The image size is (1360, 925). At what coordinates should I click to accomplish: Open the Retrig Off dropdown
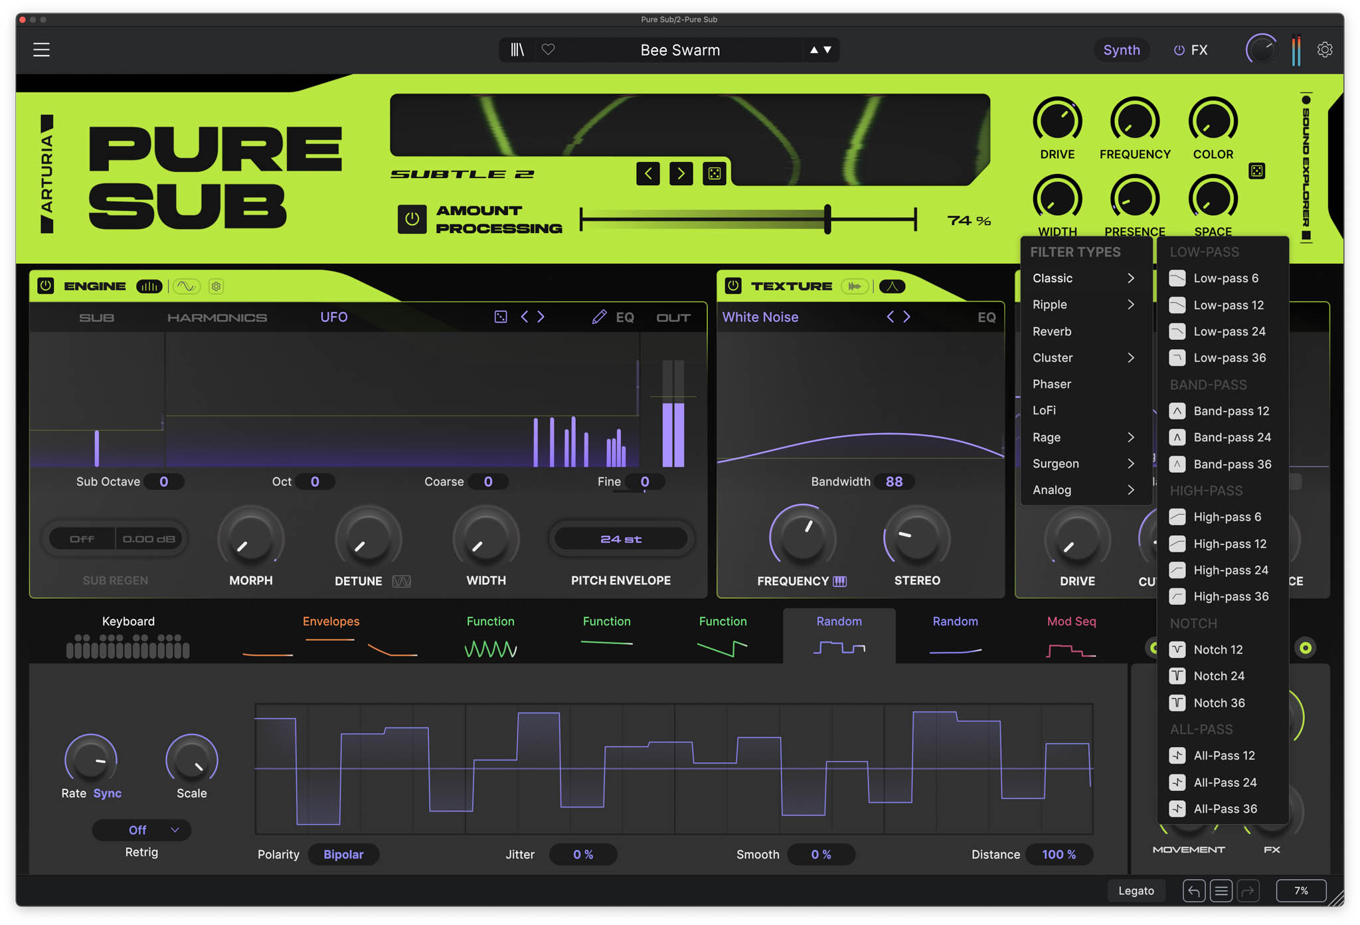(141, 830)
